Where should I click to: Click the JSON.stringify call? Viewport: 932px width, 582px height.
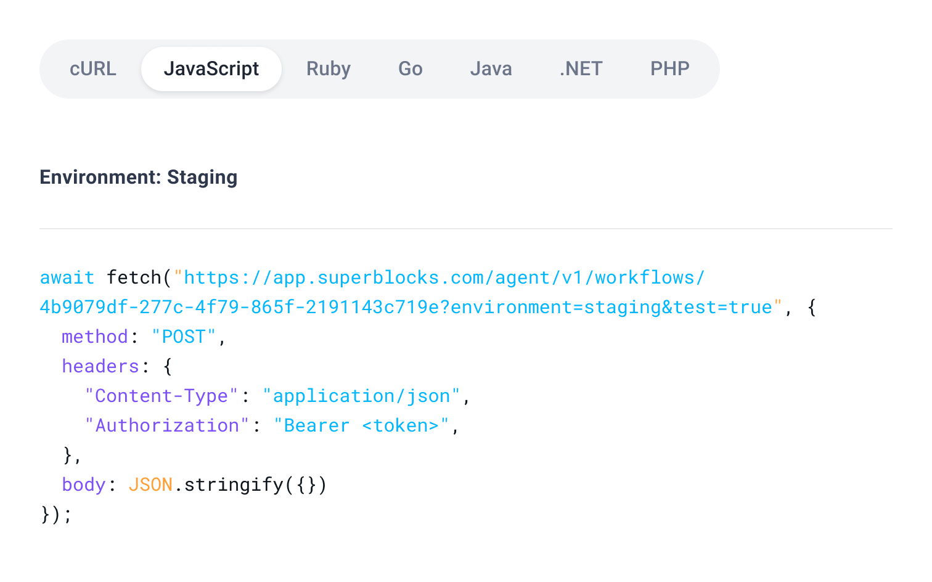(228, 485)
